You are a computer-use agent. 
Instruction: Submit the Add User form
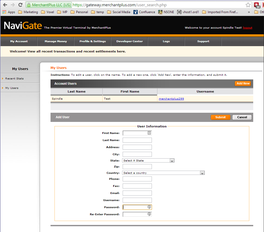220,117
